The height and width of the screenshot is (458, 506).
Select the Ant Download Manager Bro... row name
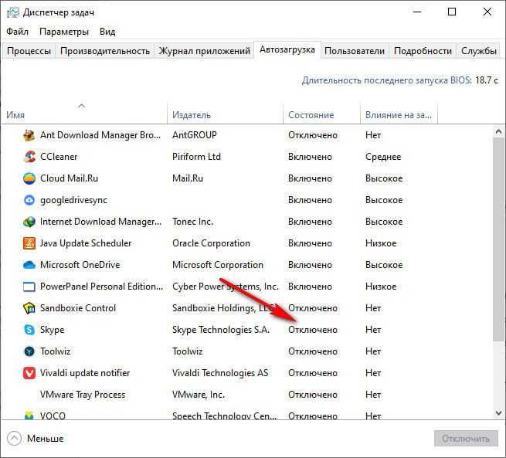(100, 135)
